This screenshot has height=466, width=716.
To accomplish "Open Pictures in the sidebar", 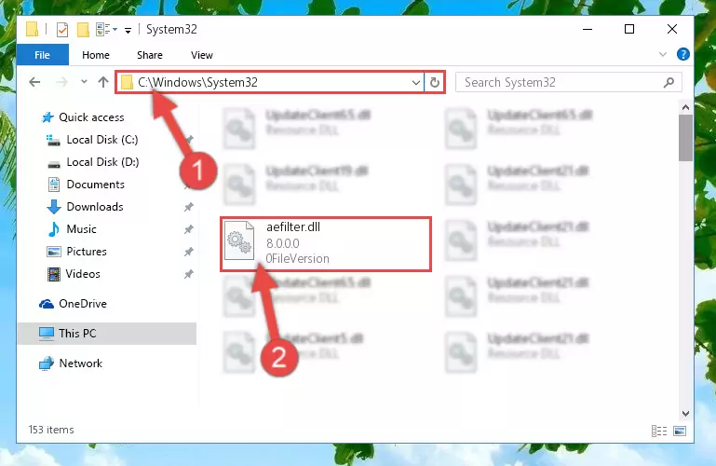I will (x=87, y=252).
